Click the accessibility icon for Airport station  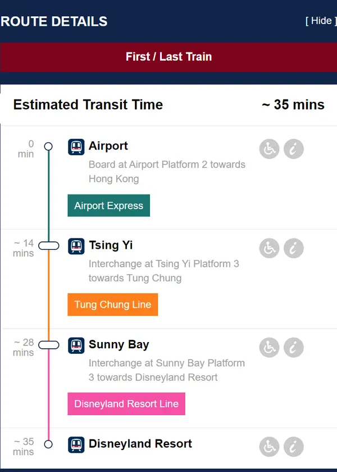(x=270, y=149)
